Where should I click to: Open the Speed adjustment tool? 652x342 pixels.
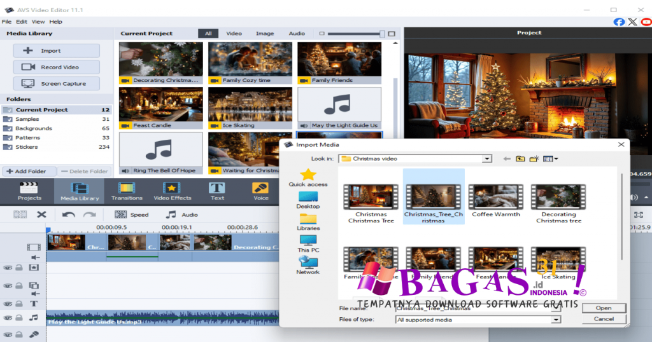tap(132, 215)
